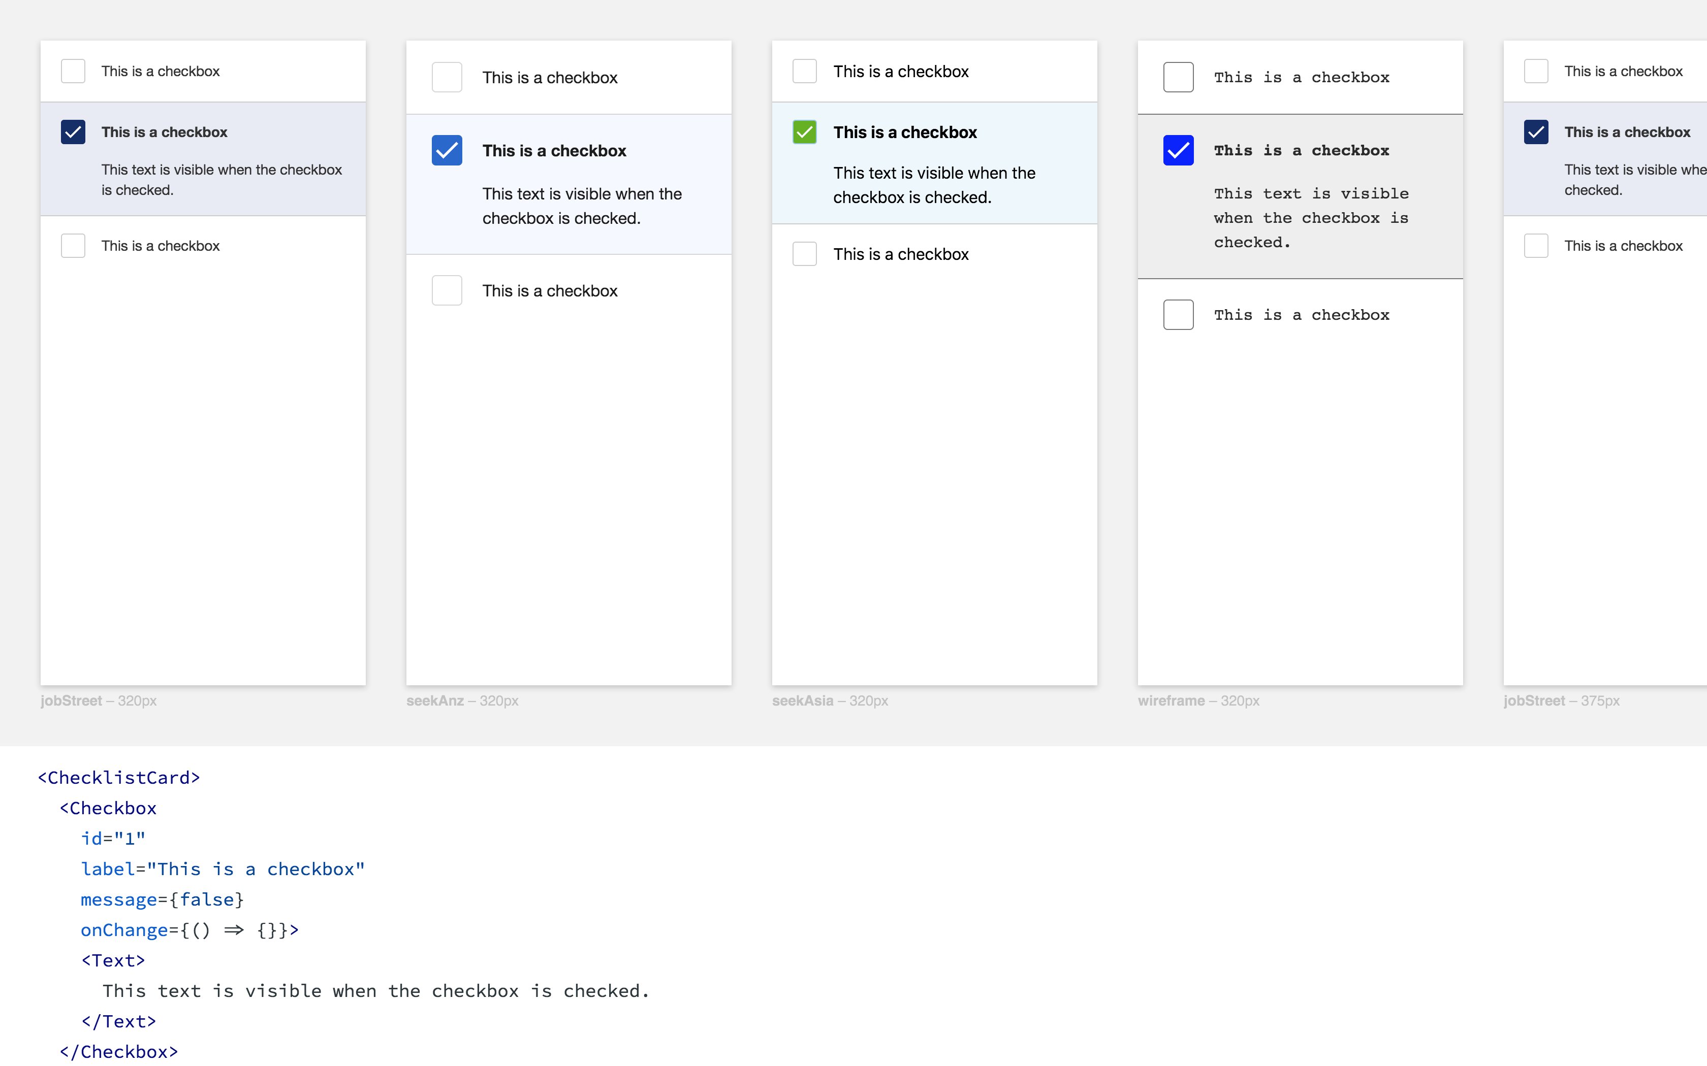The image size is (1707, 1066).
Task: Tick the top checkbox in seekAnz card
Action: [x=447, y=77]
